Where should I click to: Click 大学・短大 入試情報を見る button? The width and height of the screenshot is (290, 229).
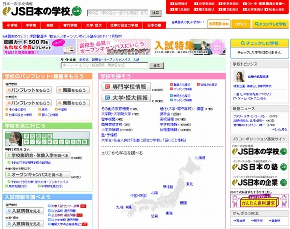coord(25,224)
